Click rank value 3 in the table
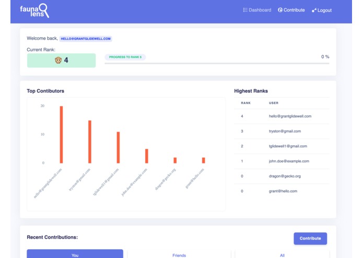The height and width of the screenshot is (258, 363). point(242,131)
